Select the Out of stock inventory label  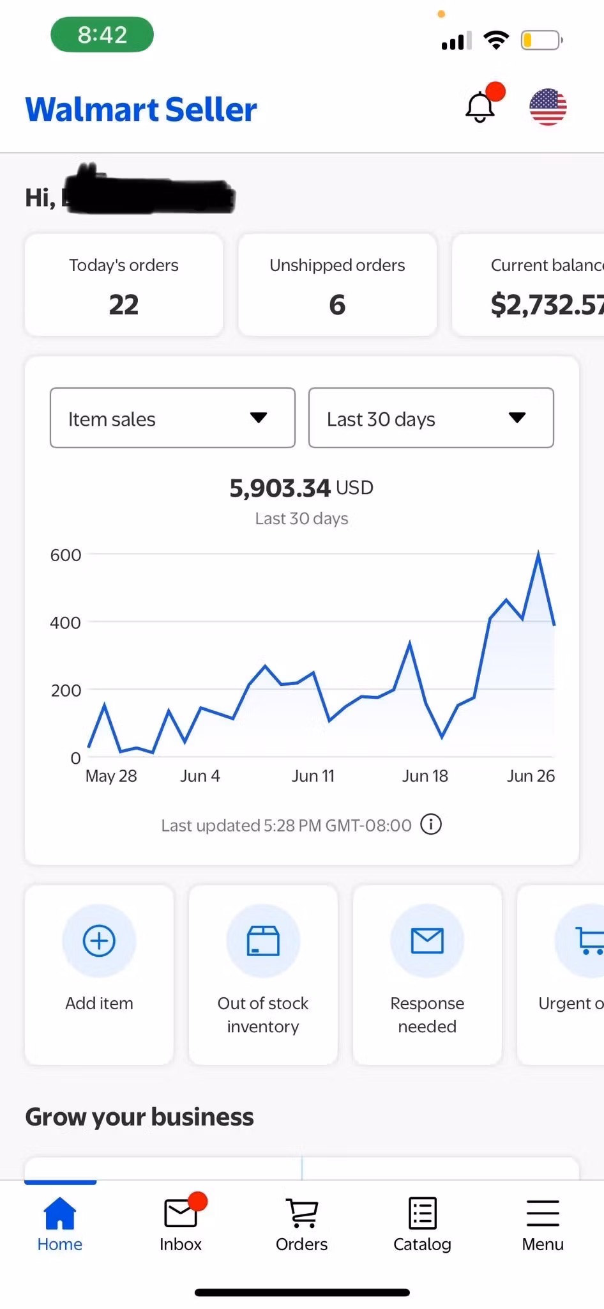[263, 1015]
